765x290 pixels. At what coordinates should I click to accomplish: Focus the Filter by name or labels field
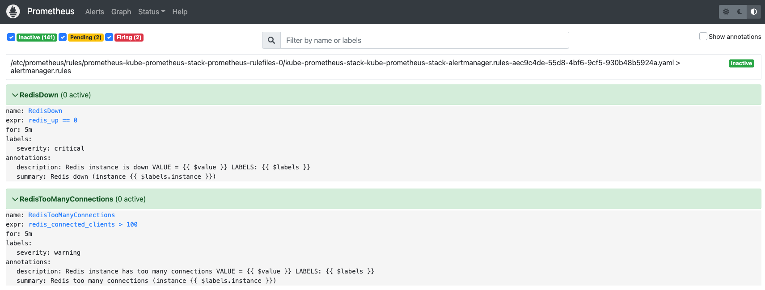point(425,40)
